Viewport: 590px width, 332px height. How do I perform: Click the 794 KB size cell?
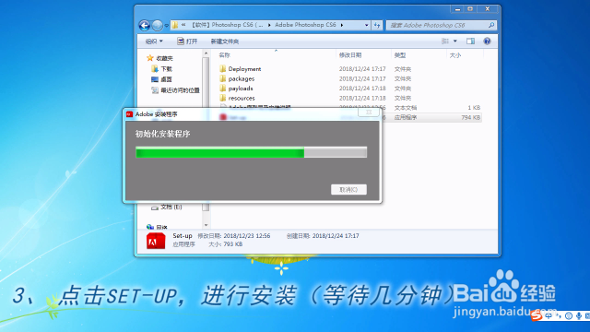tap(470, 117)
